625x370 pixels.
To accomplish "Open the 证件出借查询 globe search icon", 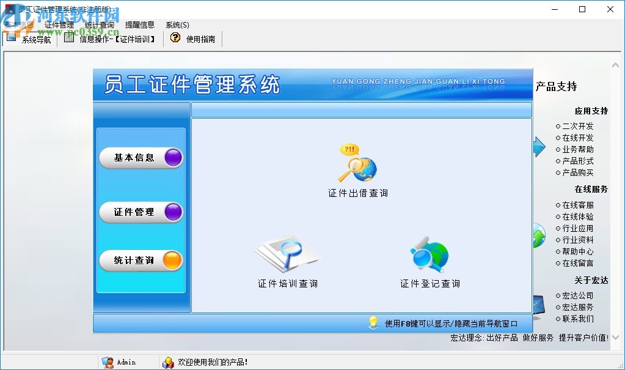I will [x=357, y=162].
